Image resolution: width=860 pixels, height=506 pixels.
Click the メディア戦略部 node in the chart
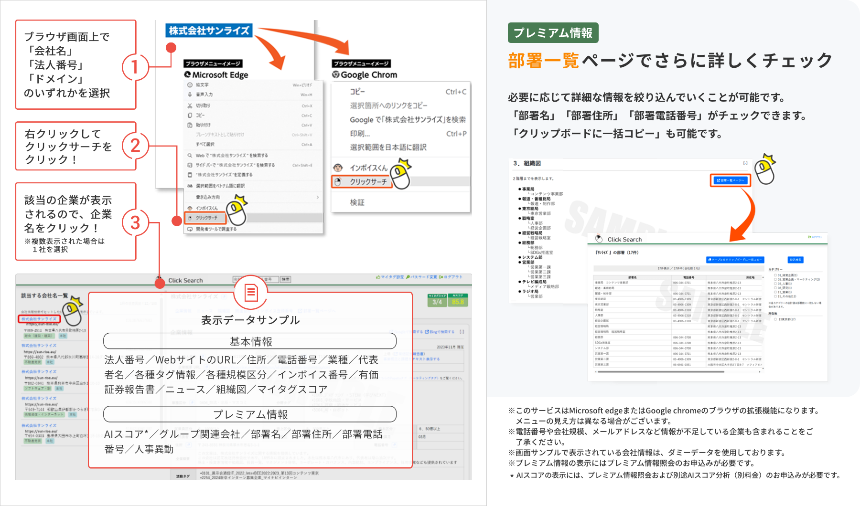(545, 286)
